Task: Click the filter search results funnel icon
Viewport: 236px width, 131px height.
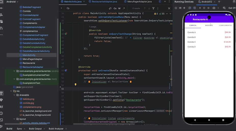Action: pyautogui.click(x=153, y=8)
